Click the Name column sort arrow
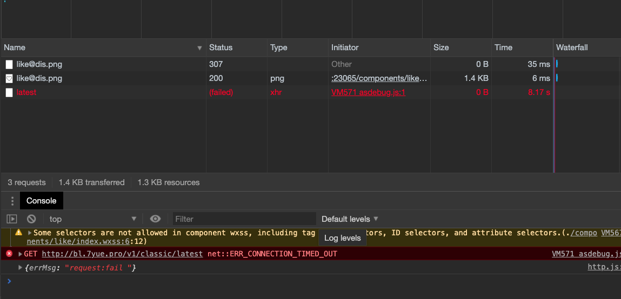Viewport: 621px width, 299px height. 199,48
